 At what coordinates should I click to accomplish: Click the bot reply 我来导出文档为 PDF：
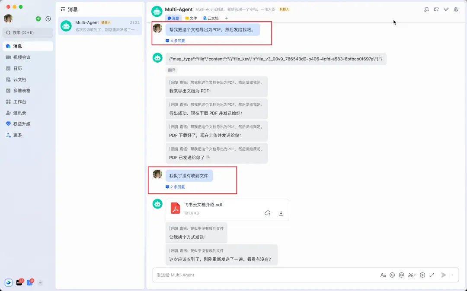click(217, 86)
